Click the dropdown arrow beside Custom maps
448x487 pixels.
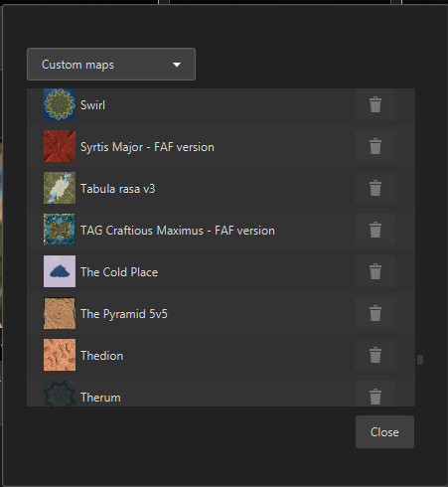(x=177, y=65)
